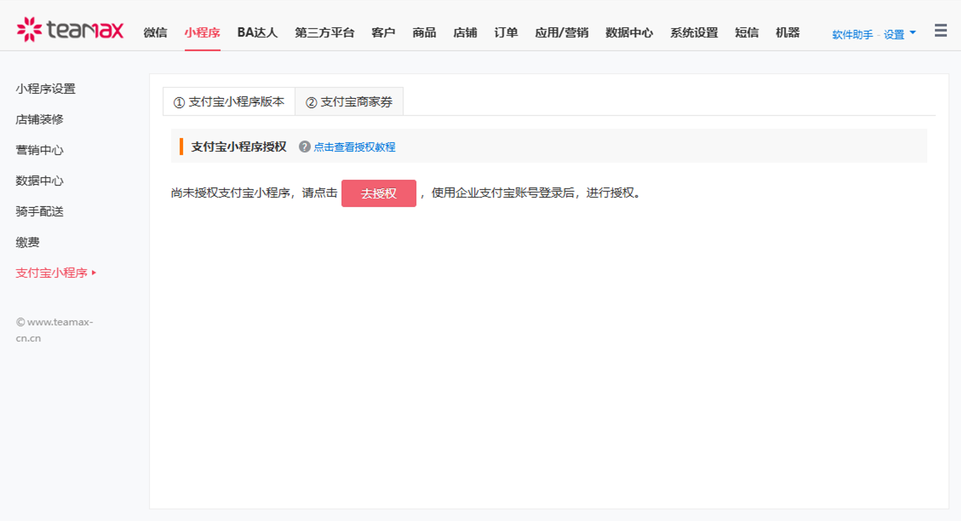Open the 订单 menu
This screenshot has width=961, height=521.
click(x=506, y=32)
